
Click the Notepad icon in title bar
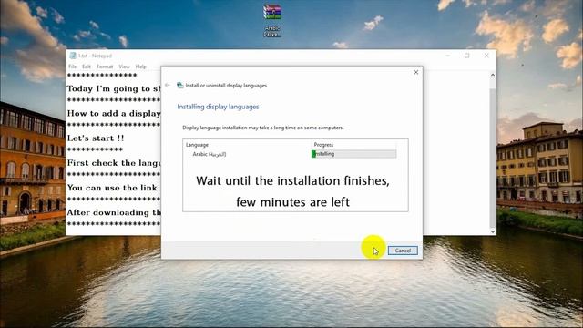tap(73, 56)
